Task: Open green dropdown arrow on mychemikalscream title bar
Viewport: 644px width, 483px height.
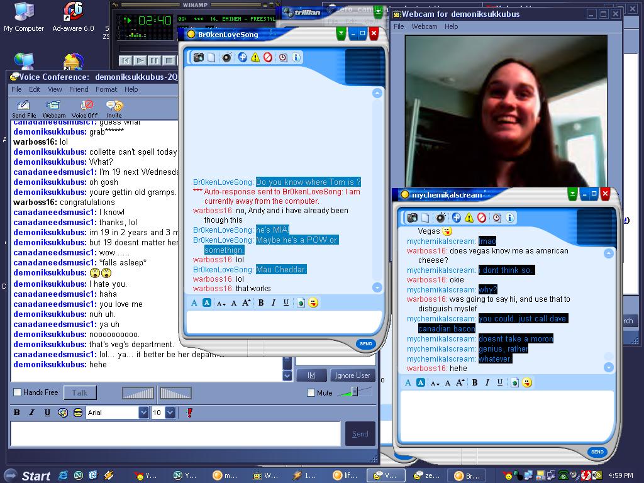Action: coord(572,194)
